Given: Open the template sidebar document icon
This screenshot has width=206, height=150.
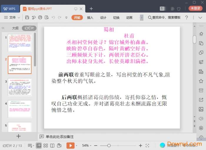Looking at the screenshot, I should pos(201,71).
